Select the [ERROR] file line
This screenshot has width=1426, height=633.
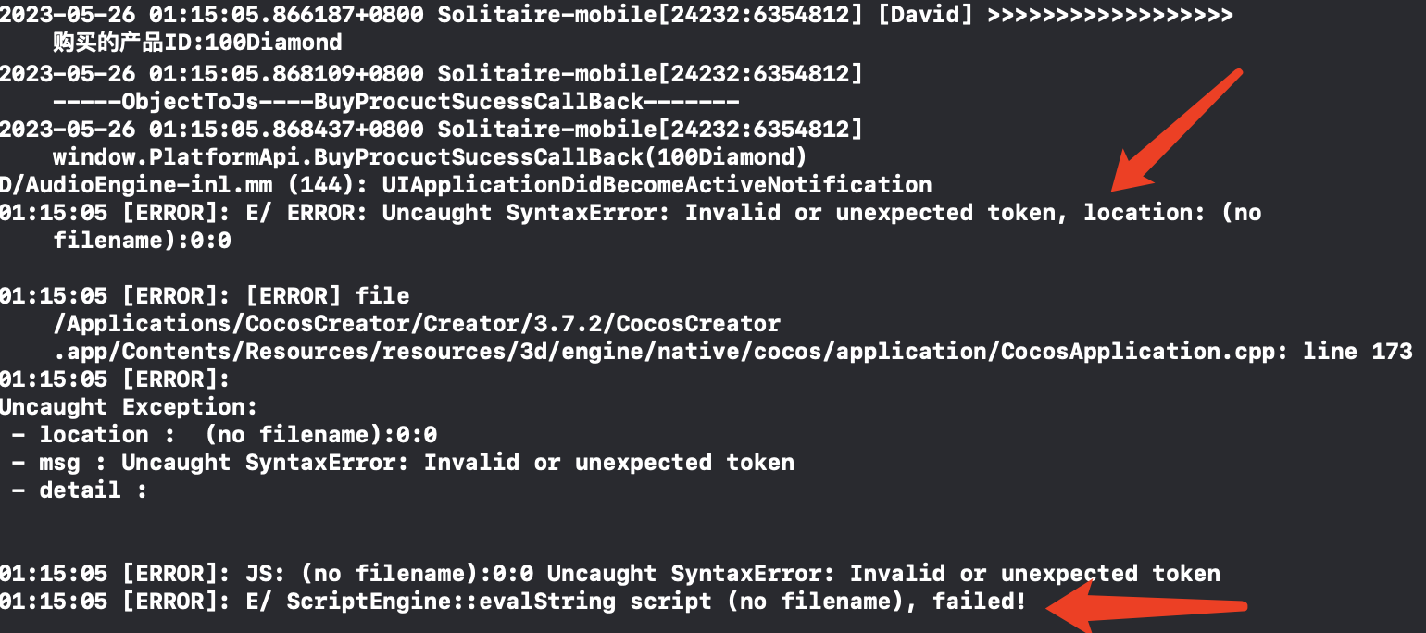204,296
